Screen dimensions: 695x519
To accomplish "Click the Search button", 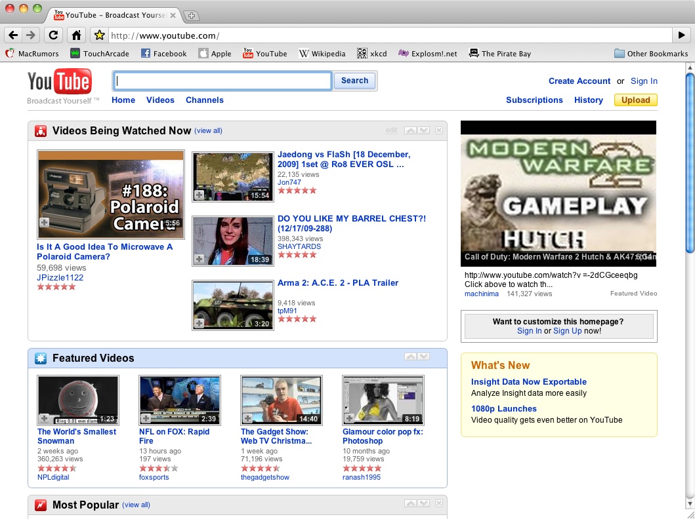I will click(x=354, y=81).
